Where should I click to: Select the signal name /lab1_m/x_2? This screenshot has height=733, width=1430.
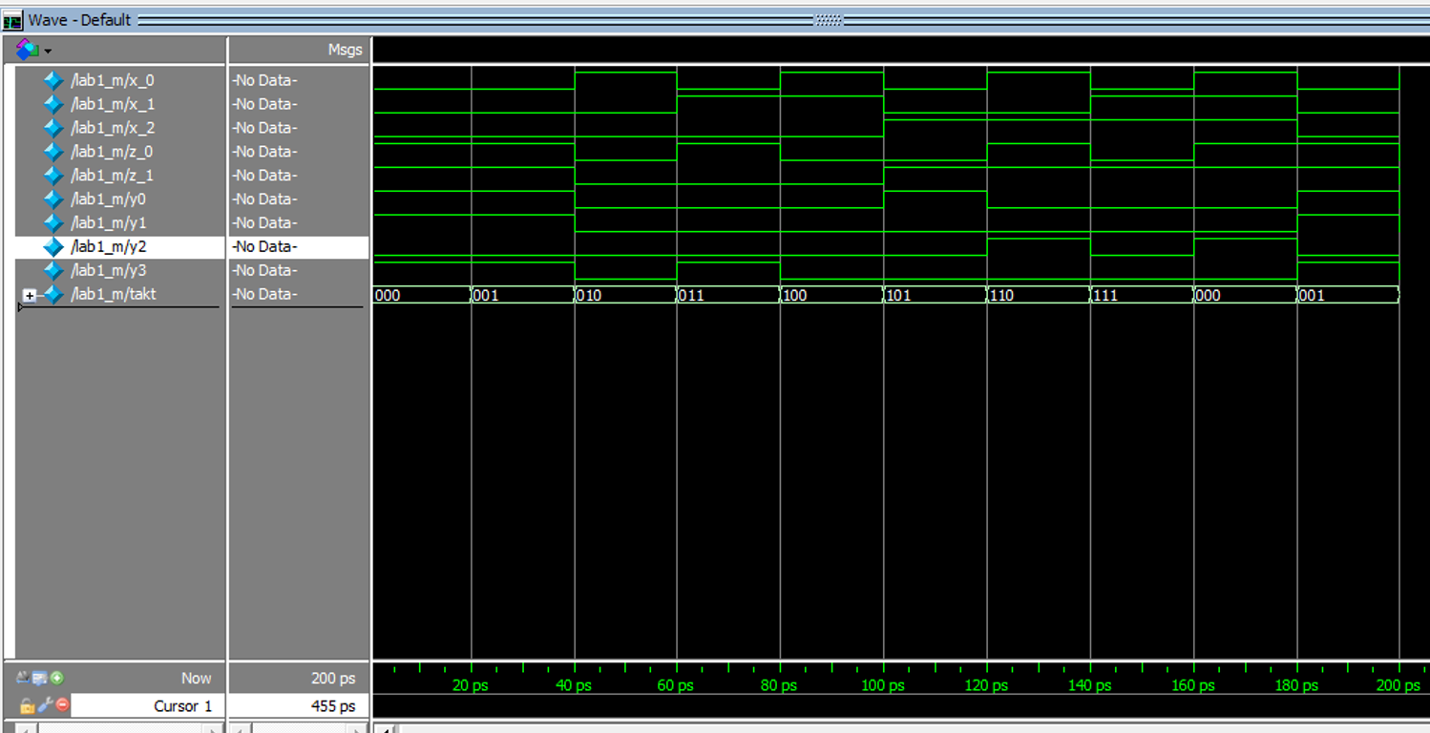112,128
